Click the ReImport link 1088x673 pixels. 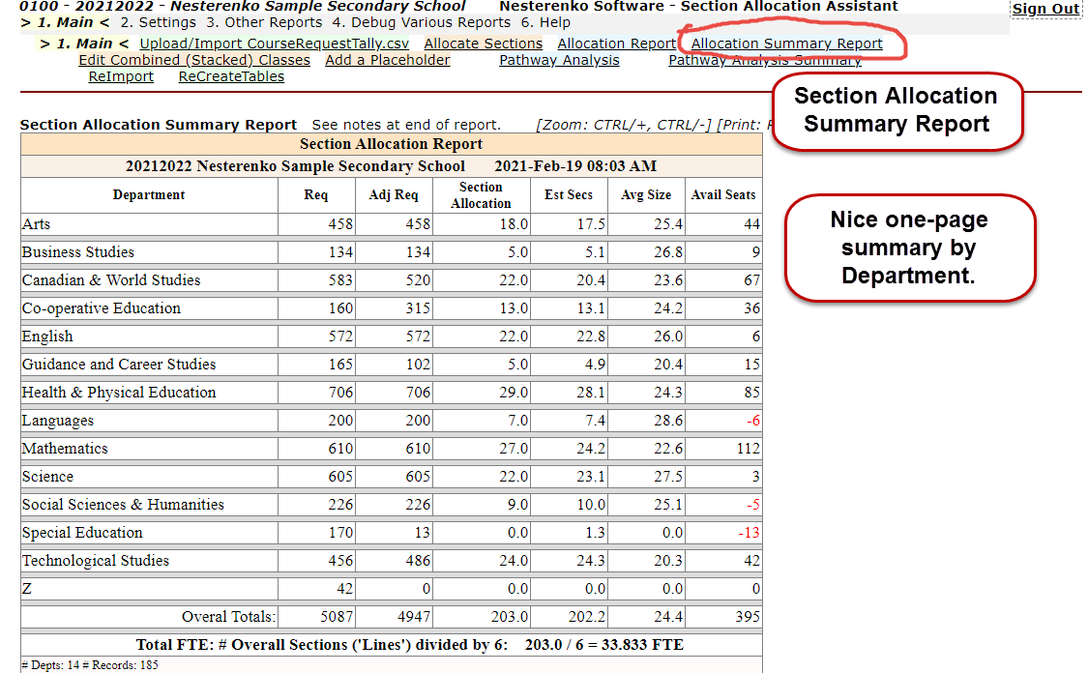coord(121,76)
